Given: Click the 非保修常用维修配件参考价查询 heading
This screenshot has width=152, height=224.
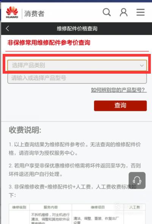Looking at the screenshot, I should point(49,43).
